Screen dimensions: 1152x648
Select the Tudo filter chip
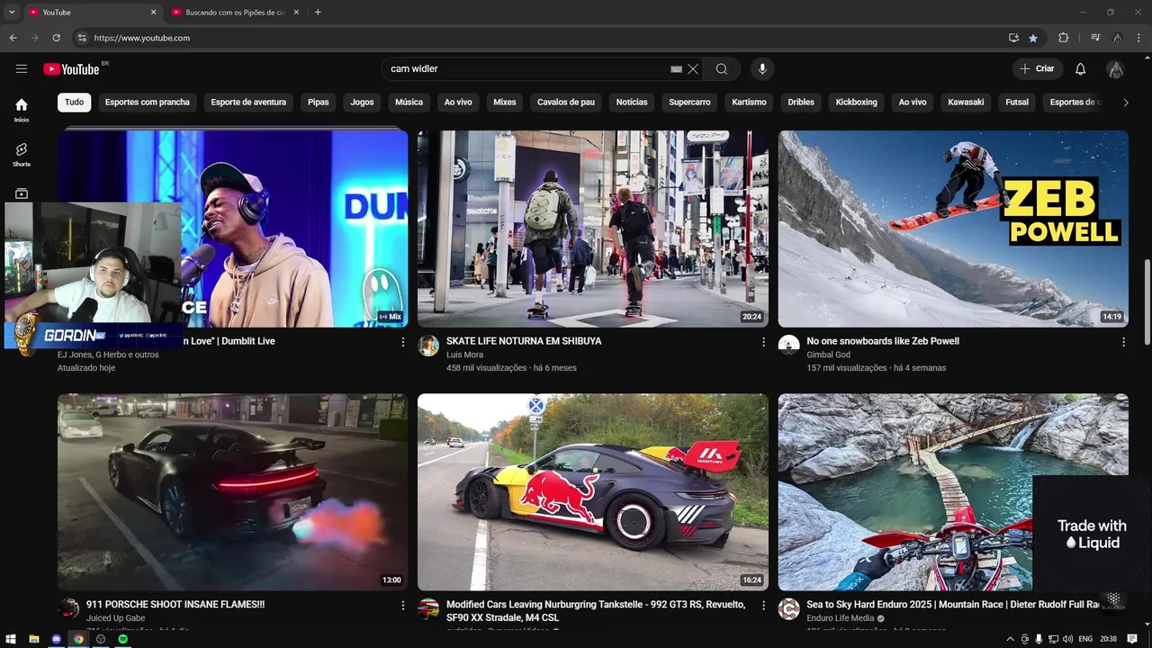tap(75, 102)
